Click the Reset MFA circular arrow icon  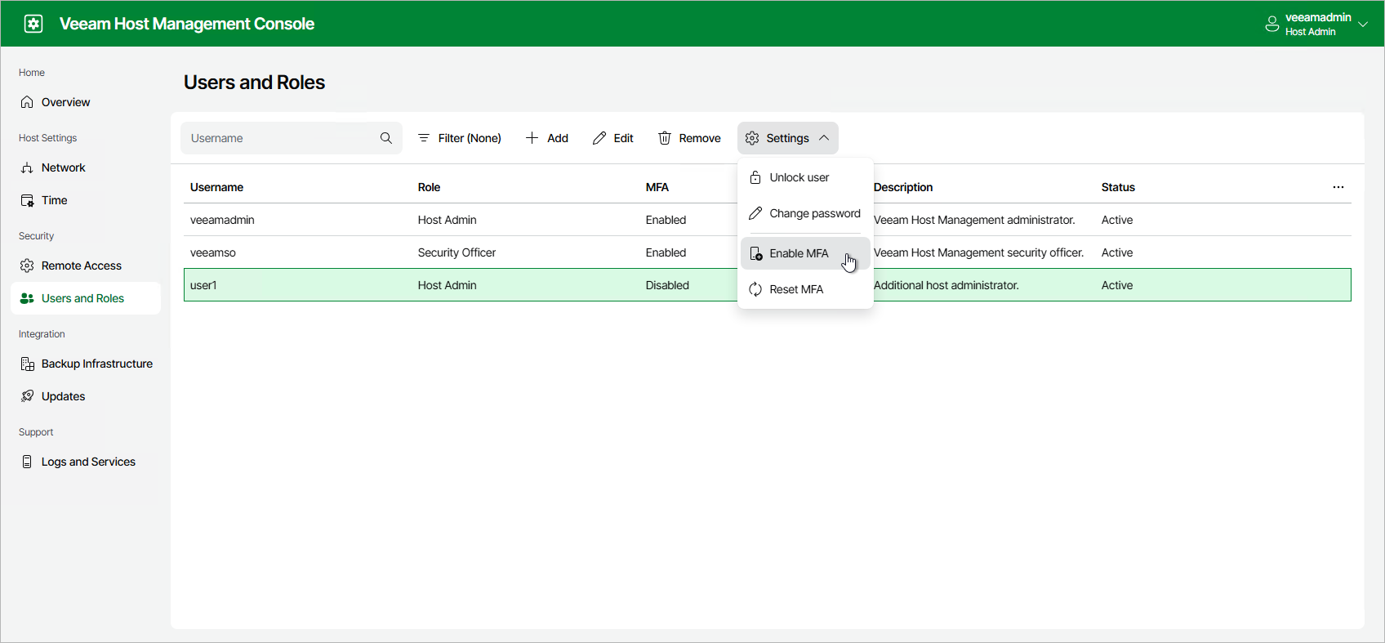pyautogui.click(x=755, y=289)
